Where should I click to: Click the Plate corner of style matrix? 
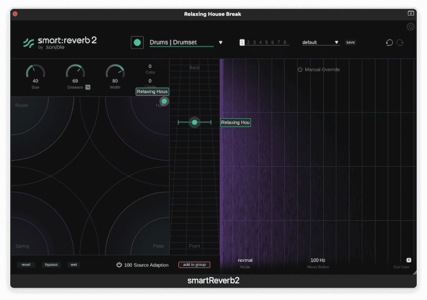pos(158,246)
